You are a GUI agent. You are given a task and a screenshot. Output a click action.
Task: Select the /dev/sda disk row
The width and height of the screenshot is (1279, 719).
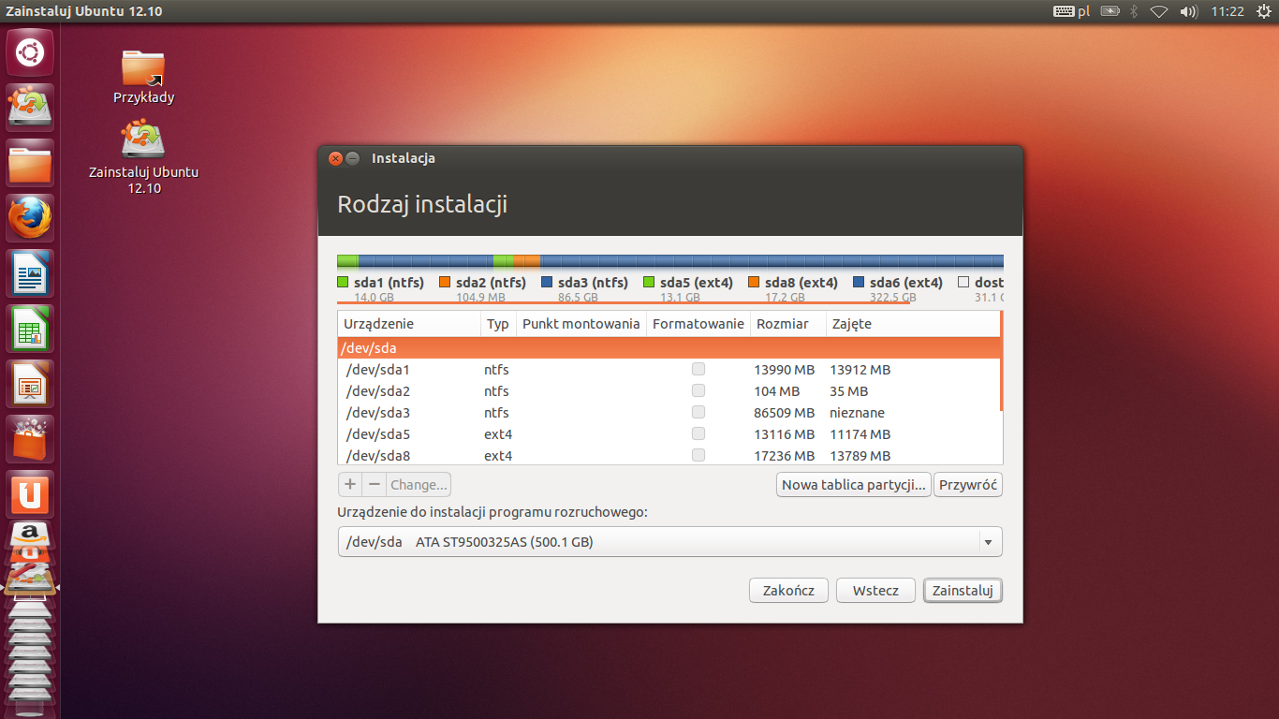[x=669, y=347]
